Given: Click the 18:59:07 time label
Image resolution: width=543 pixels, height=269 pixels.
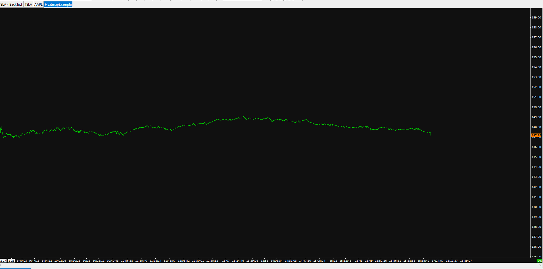Looking at the screenshot, I should [x=466, y=261].
